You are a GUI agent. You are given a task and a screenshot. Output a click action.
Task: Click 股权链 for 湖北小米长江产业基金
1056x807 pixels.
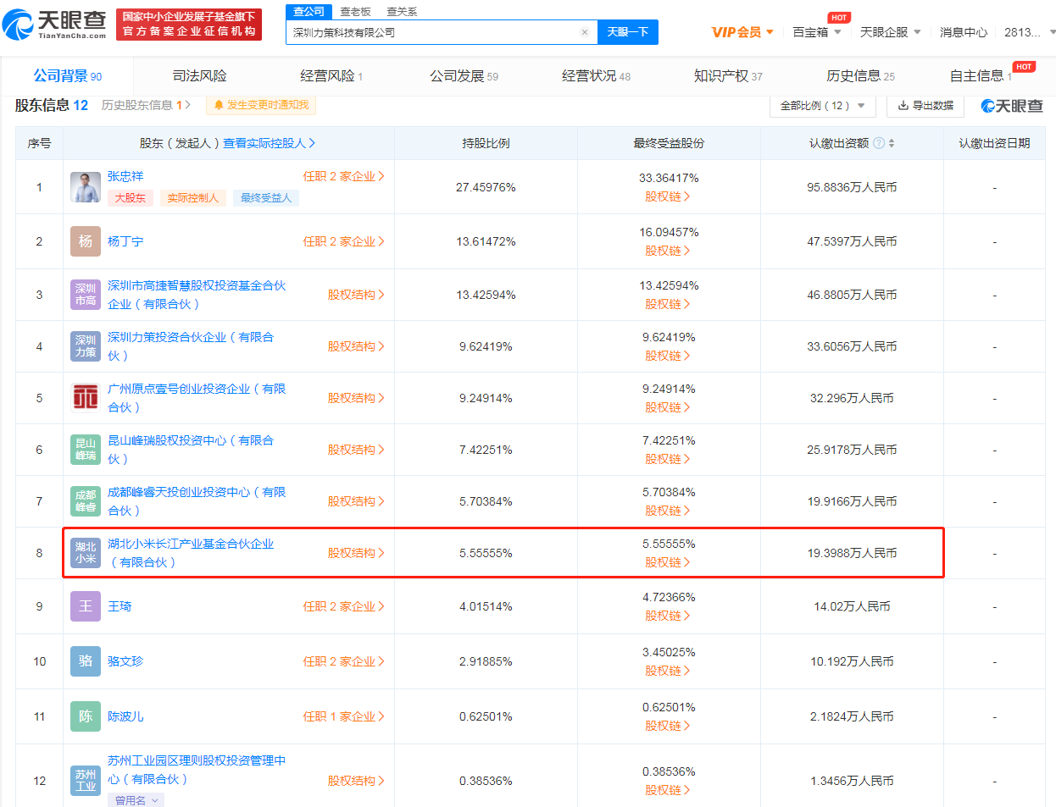click(x=669, y=561)
